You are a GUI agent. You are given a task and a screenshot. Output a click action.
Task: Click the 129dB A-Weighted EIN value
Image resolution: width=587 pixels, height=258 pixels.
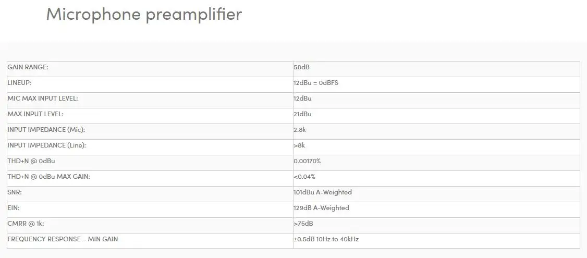tap(322, 208)
